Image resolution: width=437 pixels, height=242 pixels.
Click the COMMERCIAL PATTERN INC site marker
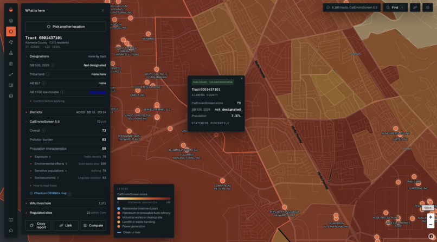(222, 181)
